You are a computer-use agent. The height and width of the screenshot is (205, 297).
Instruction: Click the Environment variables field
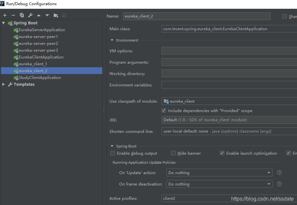[x=229, y=85]
